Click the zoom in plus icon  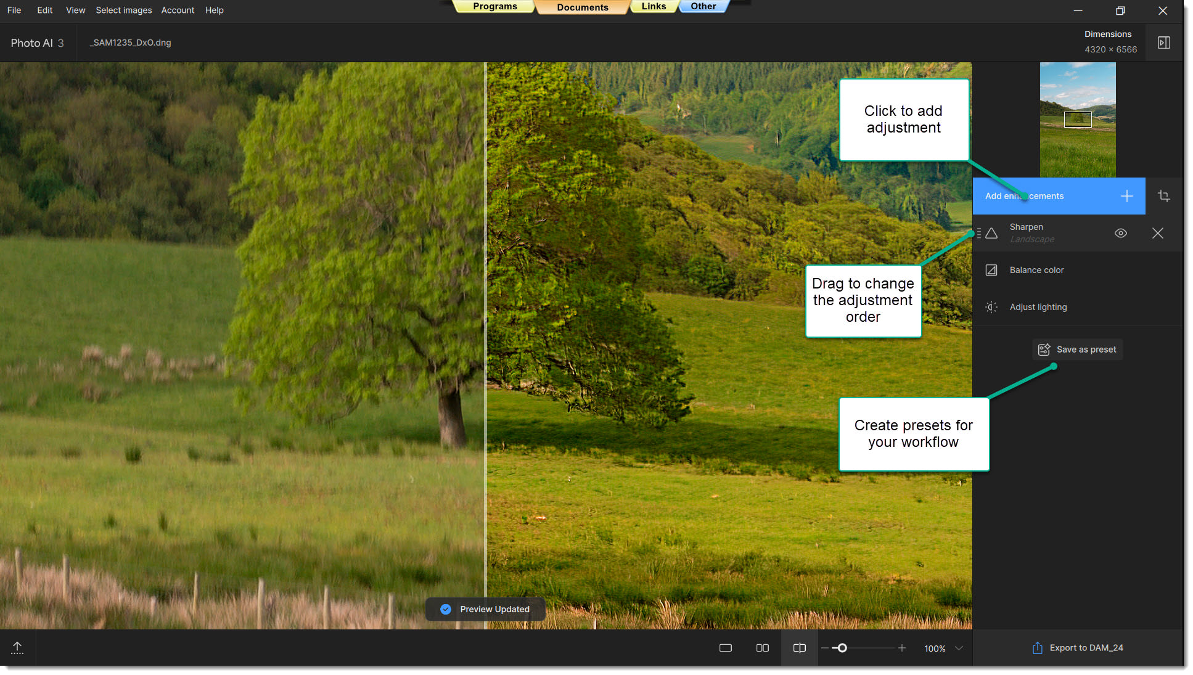coord(901,648)
